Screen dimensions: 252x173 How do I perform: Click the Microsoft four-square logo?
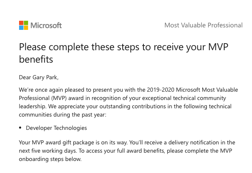[x=24, y=25]
